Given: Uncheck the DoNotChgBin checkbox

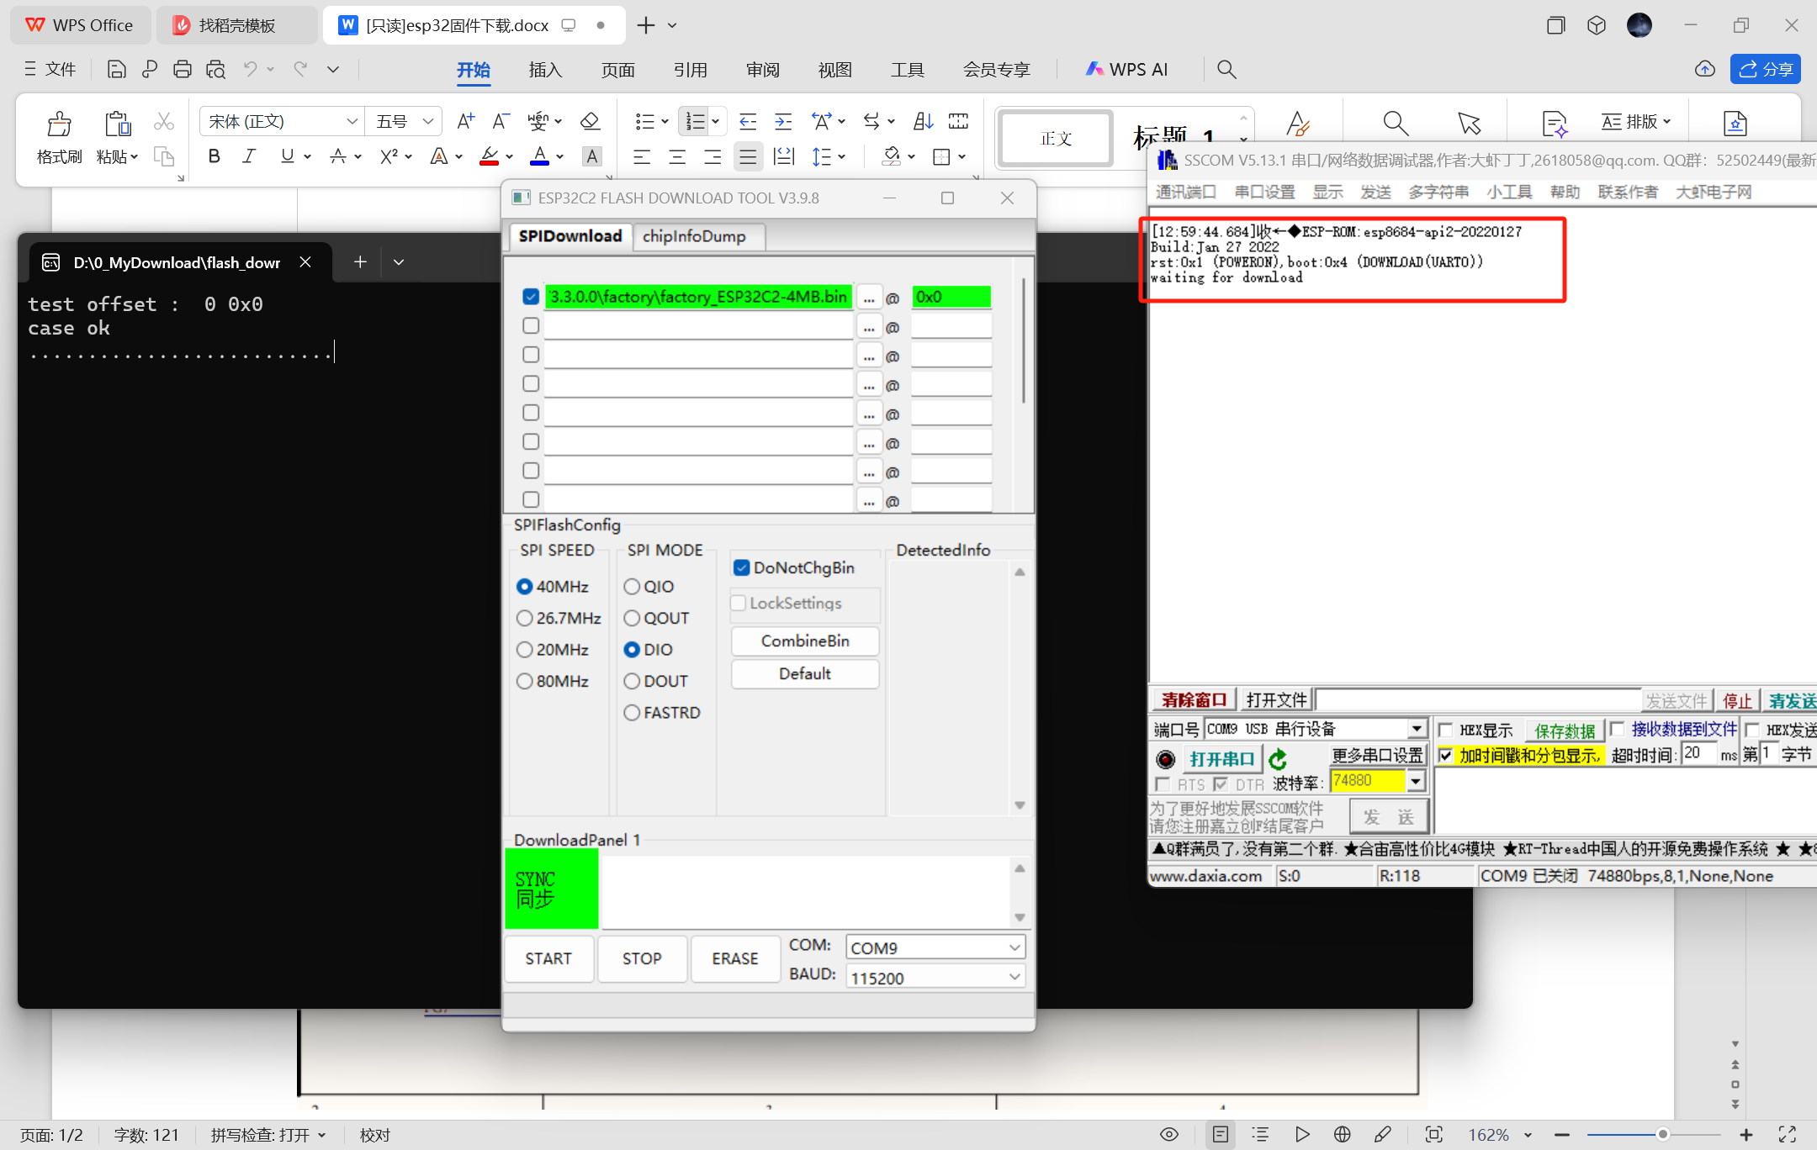Looking at the screenshot, I should pyautogui.click(x=741, y=567).
